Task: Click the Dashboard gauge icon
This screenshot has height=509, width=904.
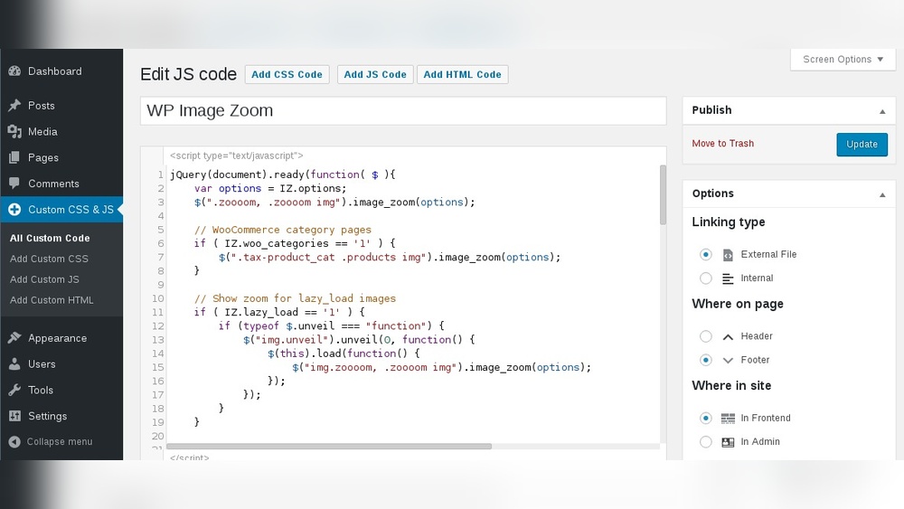Action: coord(14,71)
